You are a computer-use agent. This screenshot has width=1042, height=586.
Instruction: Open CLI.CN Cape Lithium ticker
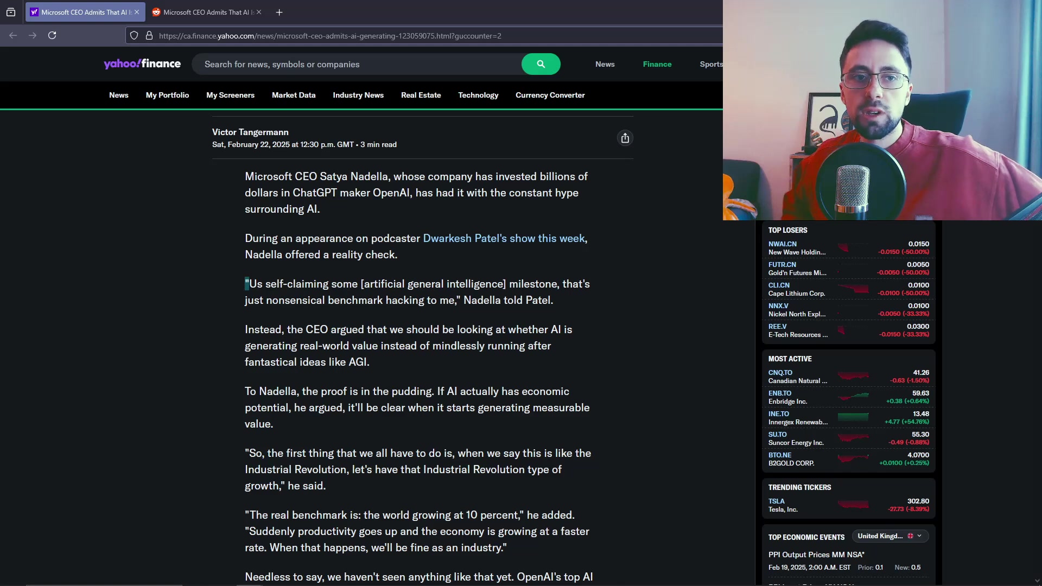tap(779, 285)
